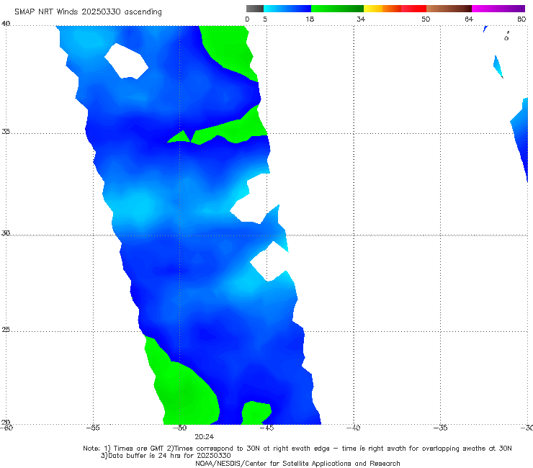Click the color bar label '64'
The height and width of the screenshot is (468, 533).
[469, 19]
